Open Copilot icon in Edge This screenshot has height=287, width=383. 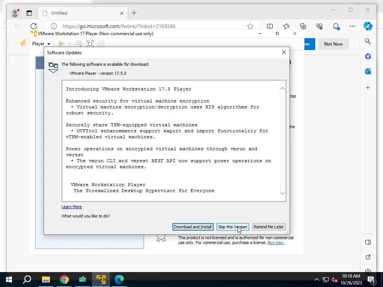coord(368,26)
